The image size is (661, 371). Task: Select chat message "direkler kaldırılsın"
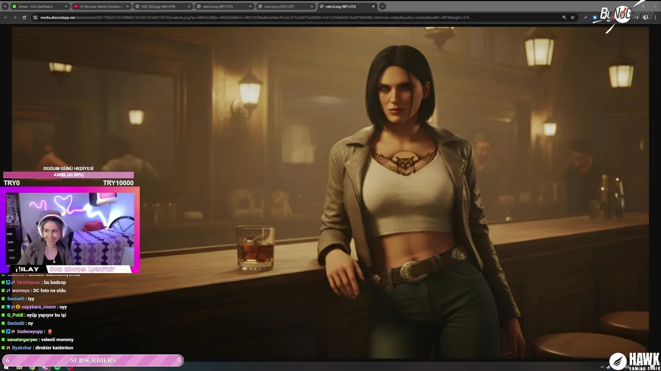(54, 348)
